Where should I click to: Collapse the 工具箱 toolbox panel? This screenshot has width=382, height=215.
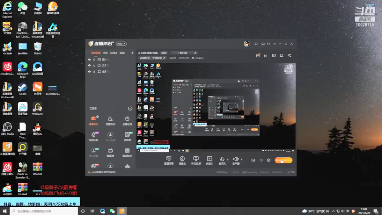(x=130, y=108)
